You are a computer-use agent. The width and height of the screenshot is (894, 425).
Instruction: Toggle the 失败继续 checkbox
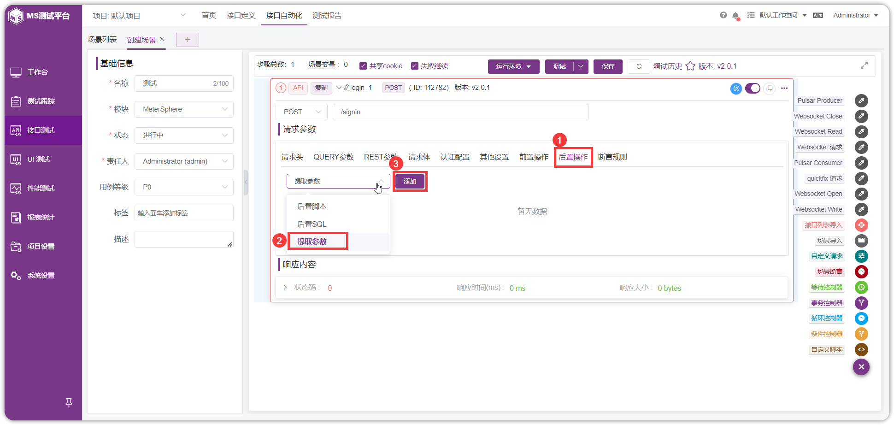coord(414,66)
